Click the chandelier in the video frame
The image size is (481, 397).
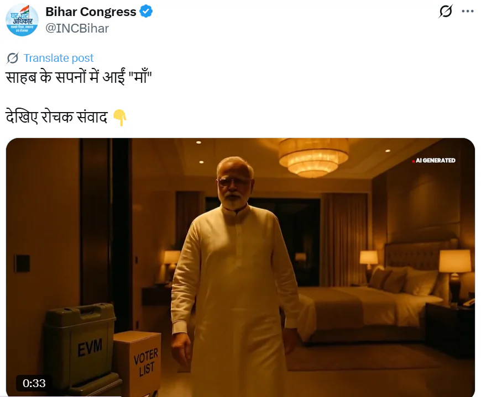313,157
